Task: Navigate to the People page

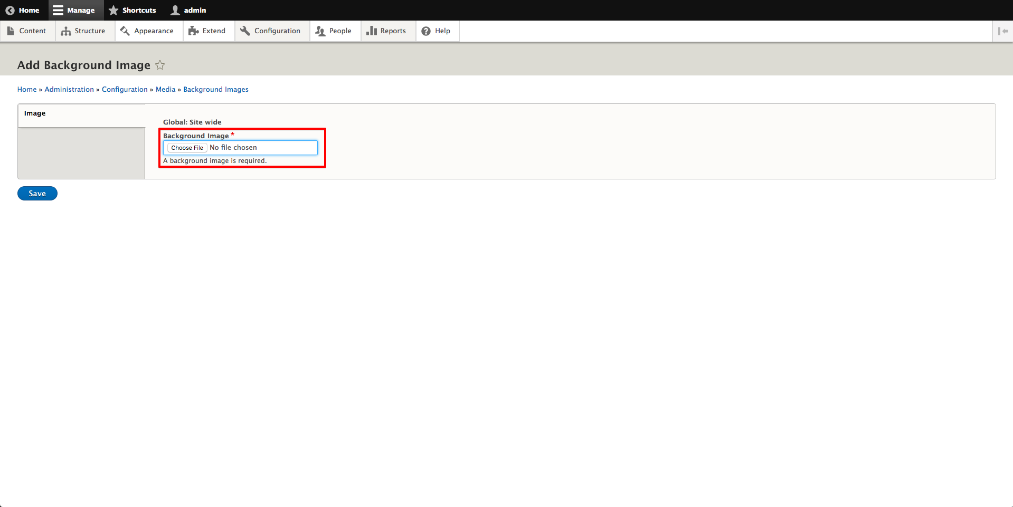Action: (x=334, y=31)
